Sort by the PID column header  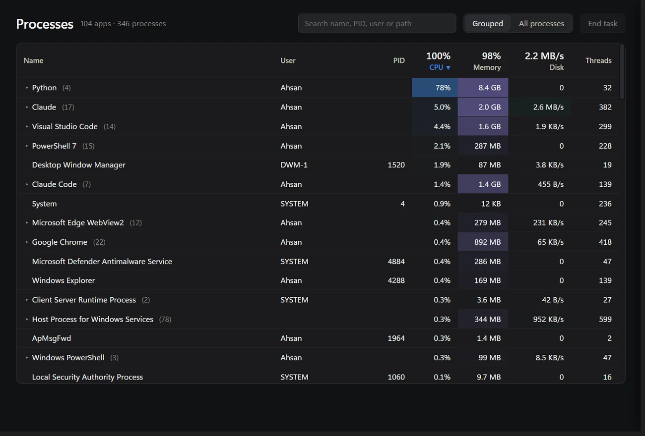tap(399, 60)
